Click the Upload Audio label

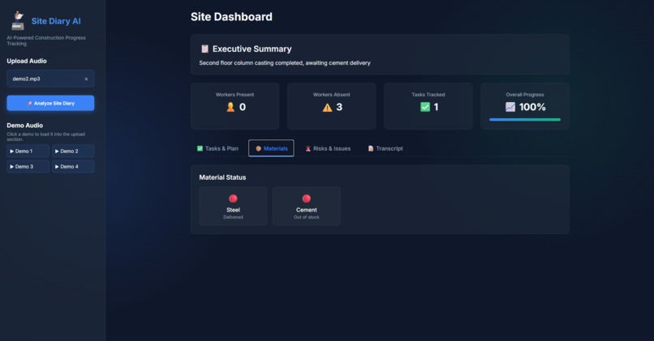click(27, 62)
